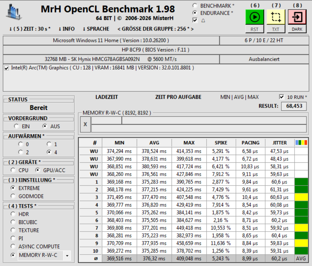
Task: Select the MEMORY R-W-C test radio
Action: pyautogui.click(x=13, y=255)
